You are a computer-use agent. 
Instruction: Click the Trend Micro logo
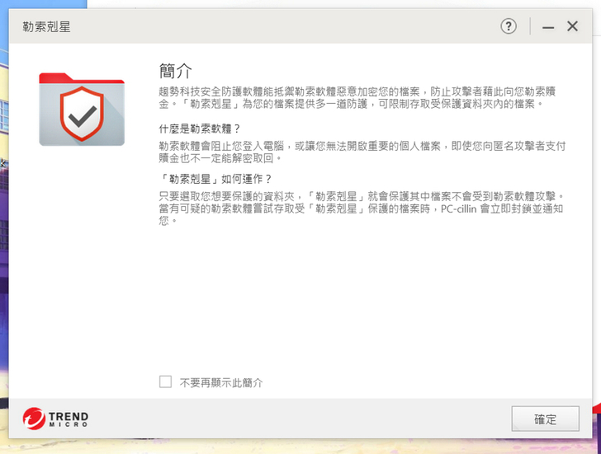click(55, 419)
